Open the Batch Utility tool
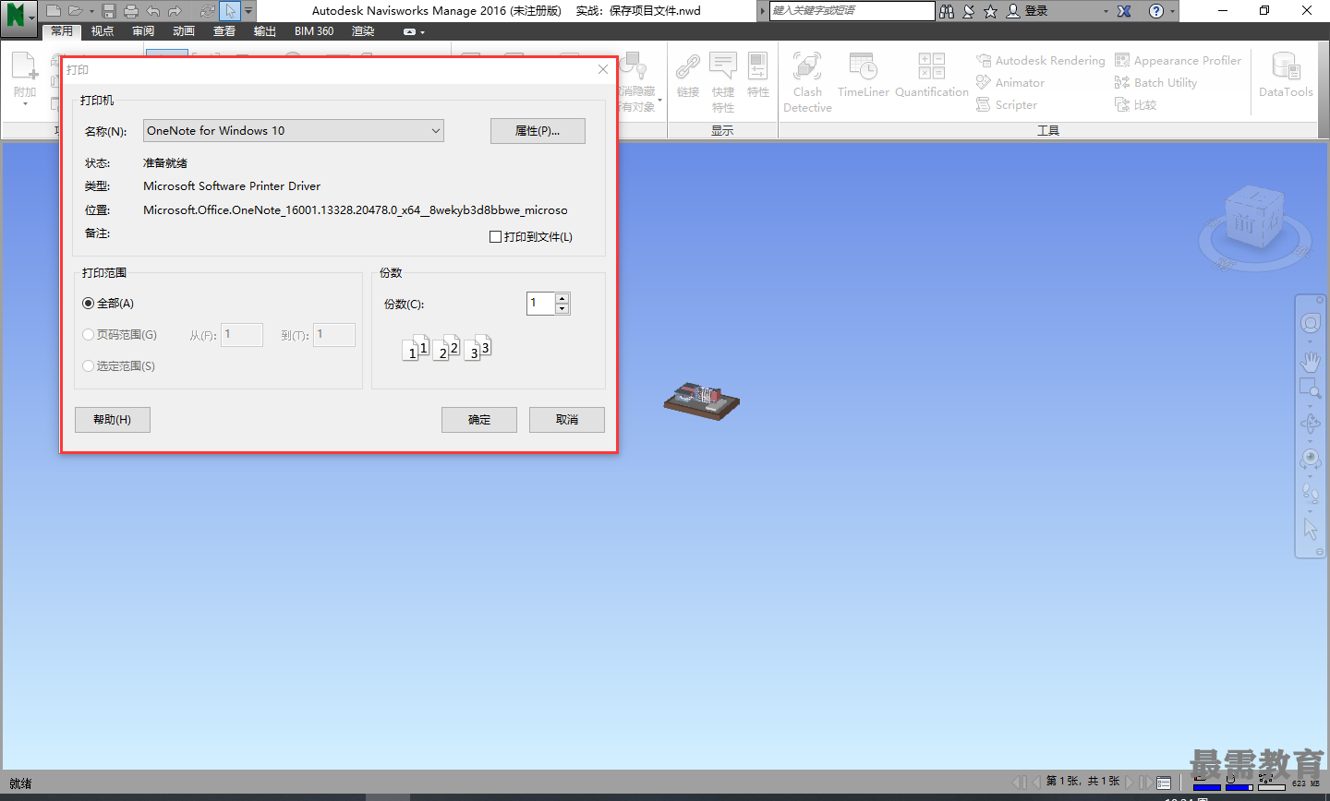 tap(1156, 82)
